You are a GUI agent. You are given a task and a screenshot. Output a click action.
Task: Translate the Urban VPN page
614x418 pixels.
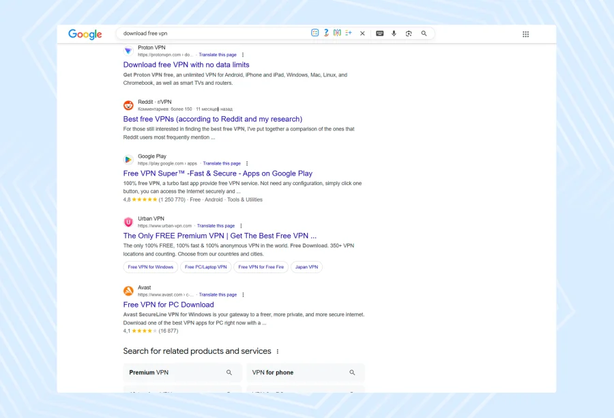216,226
